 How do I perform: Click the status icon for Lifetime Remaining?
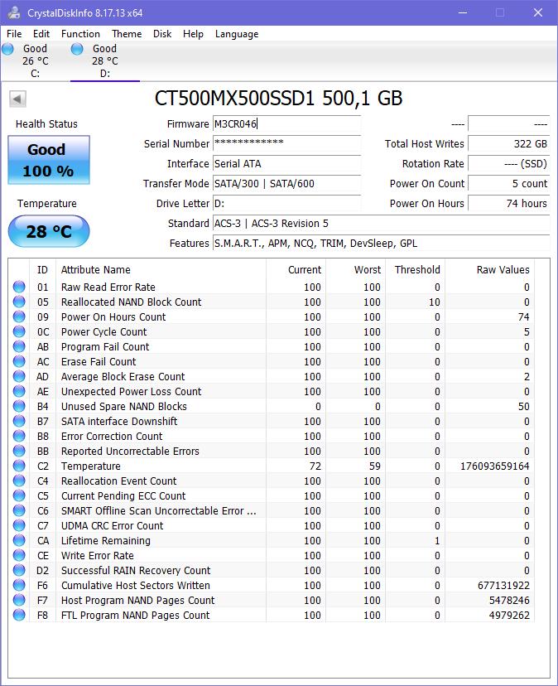coord(19,540)
